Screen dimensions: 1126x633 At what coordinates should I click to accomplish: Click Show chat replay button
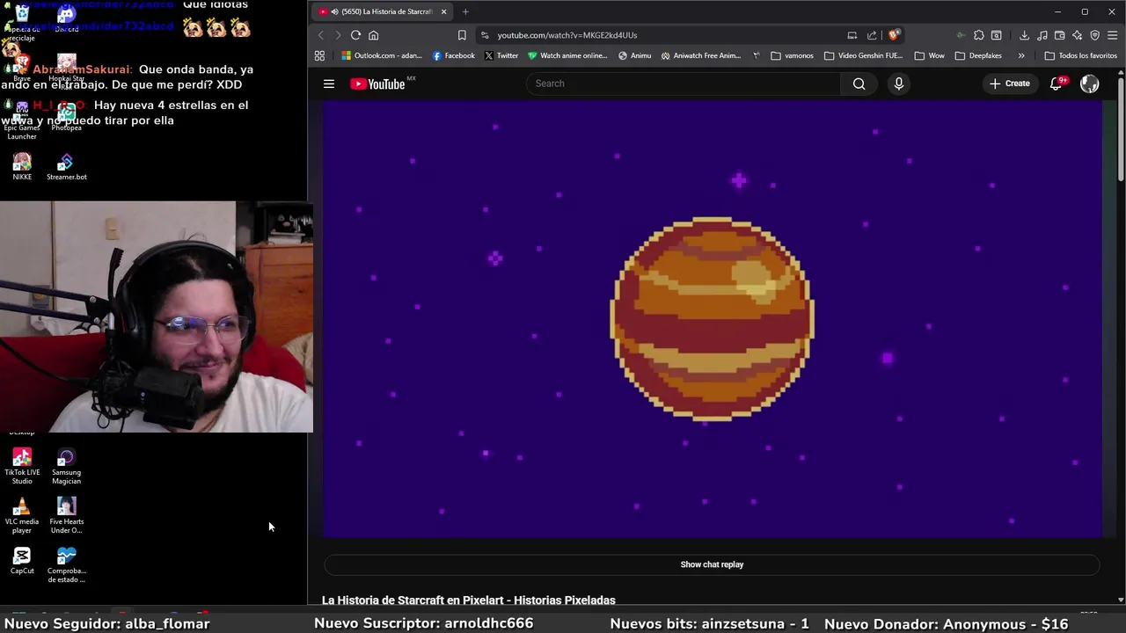pos(712,564)
